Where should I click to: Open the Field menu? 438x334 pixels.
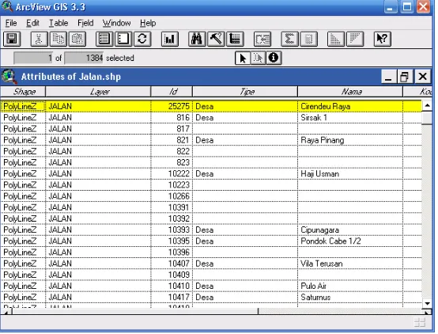85,23
